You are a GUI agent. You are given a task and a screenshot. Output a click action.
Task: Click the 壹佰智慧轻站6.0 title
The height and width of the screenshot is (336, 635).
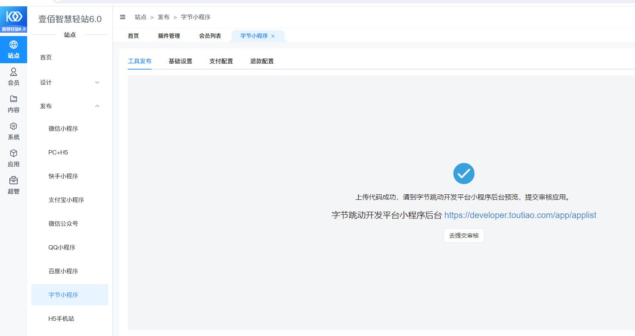70,19
